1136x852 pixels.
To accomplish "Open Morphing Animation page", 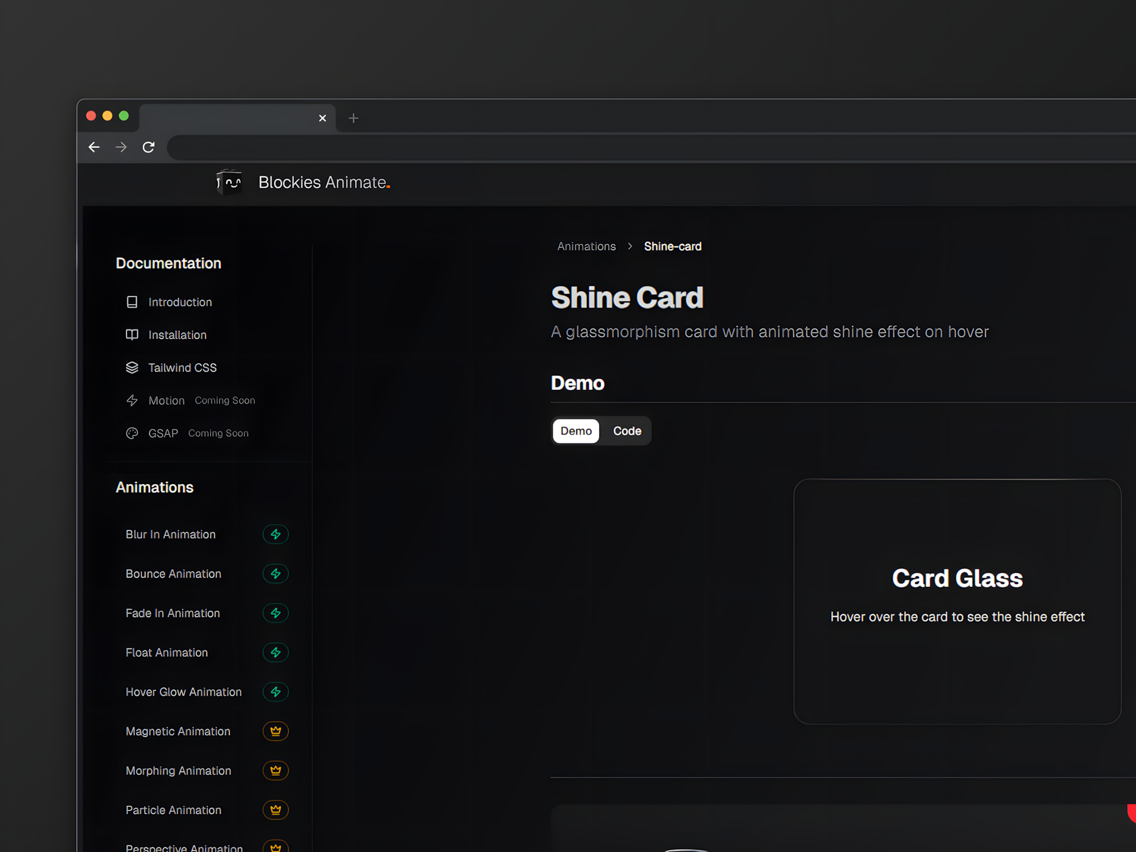I will pyautogui.click(x=178, y=771).
